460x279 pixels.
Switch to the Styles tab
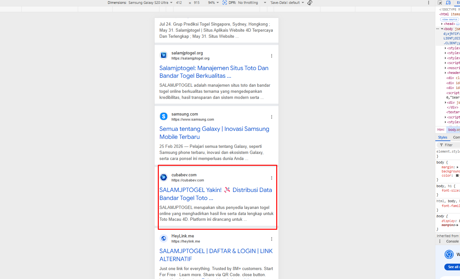point(443,137)
